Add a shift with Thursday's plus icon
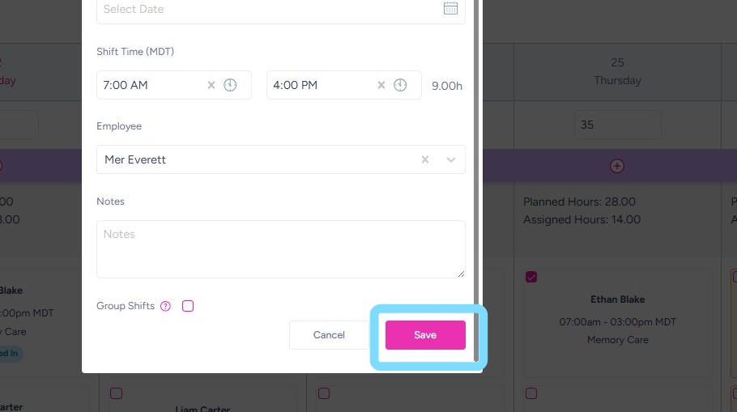The height and width of the screenshot is (412, 737). pos(617,166)
